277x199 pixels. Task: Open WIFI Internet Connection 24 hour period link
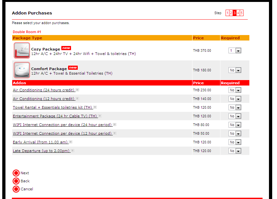(62, 125)
